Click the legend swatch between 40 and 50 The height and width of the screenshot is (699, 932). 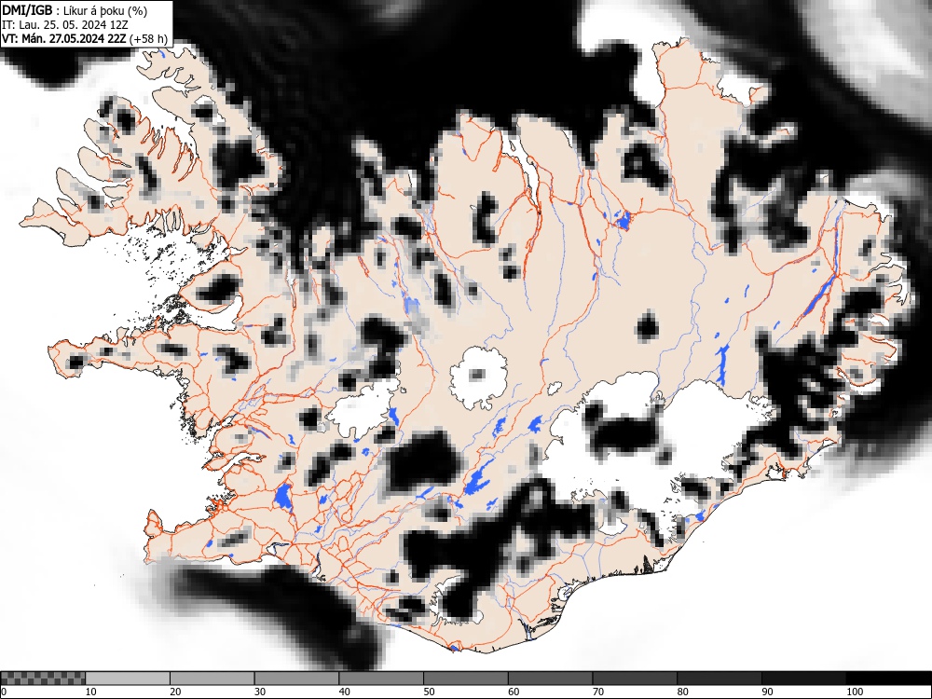pyautogui.click(x=381, y=678)
